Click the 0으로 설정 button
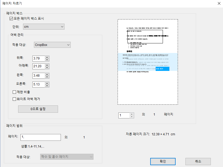This screenshot has width=223, height=167. (x=38, y=109)
